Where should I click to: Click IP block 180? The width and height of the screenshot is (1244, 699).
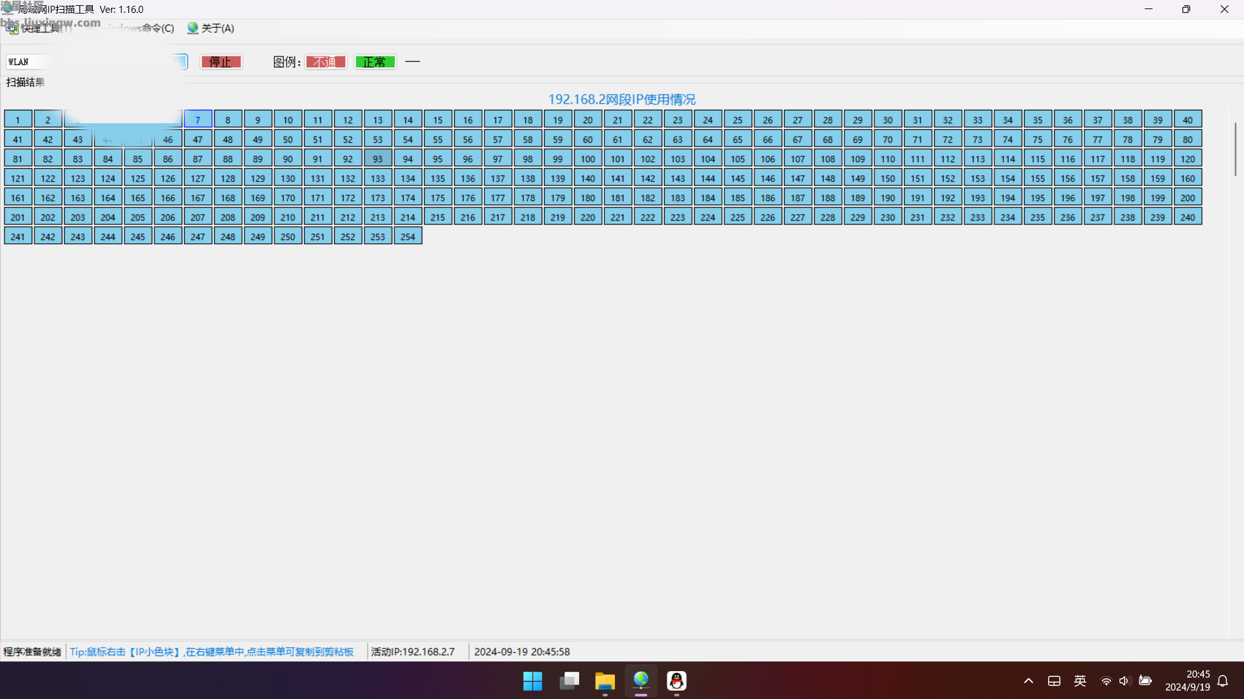(x=588, y=197)
